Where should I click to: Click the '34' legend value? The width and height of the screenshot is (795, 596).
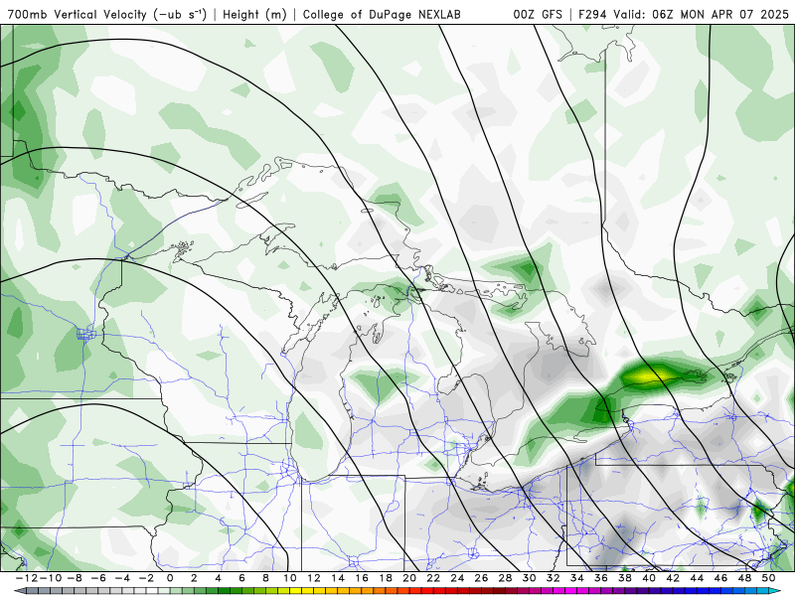click(x=577, y=578)
